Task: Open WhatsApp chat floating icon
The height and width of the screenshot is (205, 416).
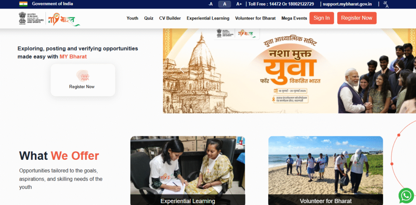Action: 406,196
